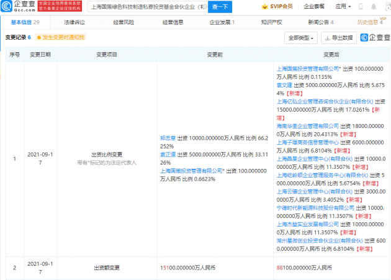The image size is (391, 280).
Task: Switch to the 经营风险 tab
Action: pyautogui.click(x=124, y=22)
